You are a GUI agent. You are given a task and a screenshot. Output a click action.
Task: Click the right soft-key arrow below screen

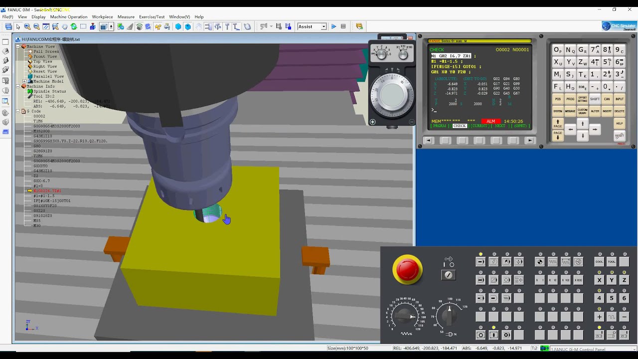tap(530, 141)
